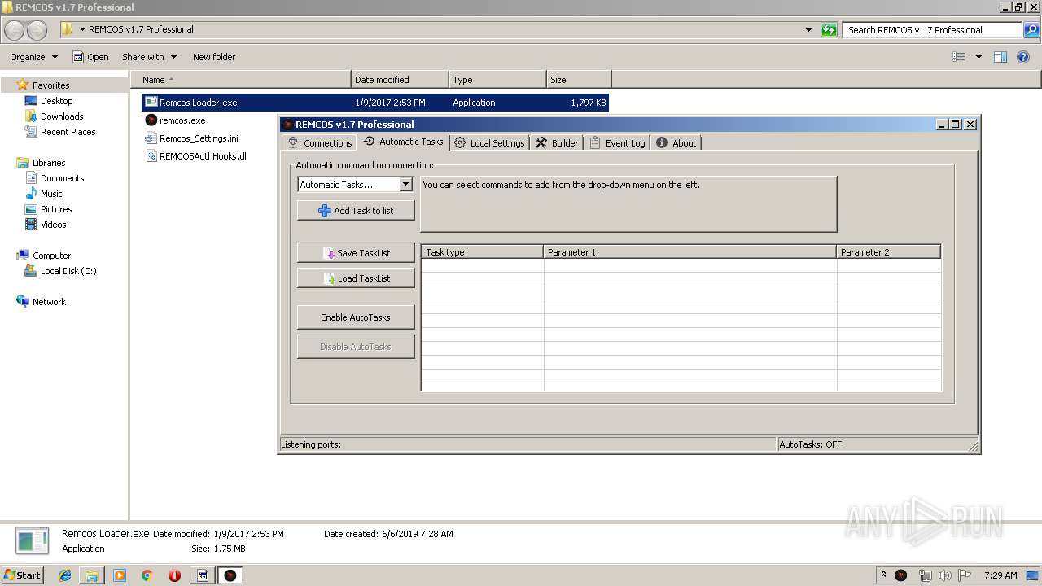Click the Load TaskList button
1042x586 pixels.
(x=356, y=278)
